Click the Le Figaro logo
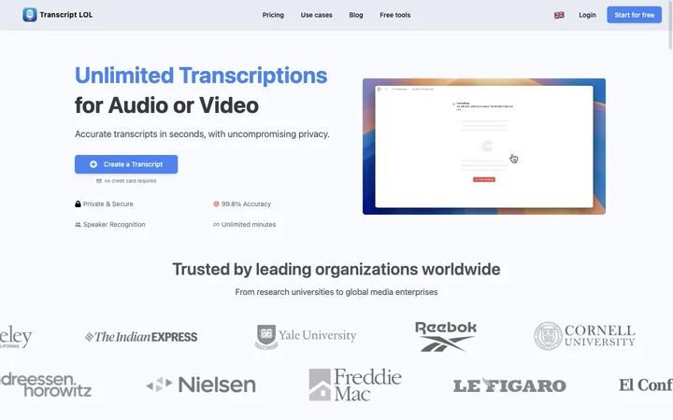Screen dimensions: 673x420 point(510,385)
